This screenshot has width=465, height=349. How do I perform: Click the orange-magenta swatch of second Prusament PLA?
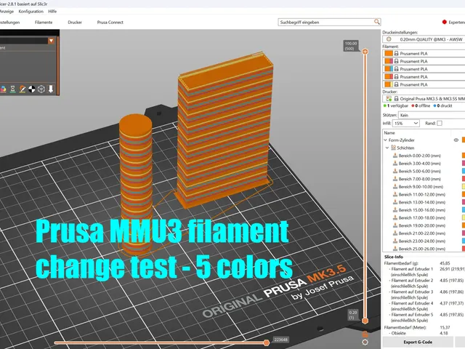389,61
